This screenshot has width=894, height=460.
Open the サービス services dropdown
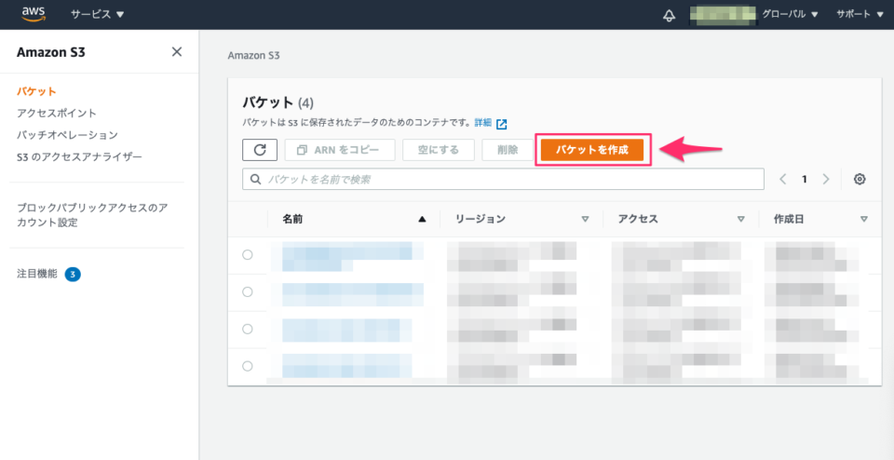click(97, 14)
